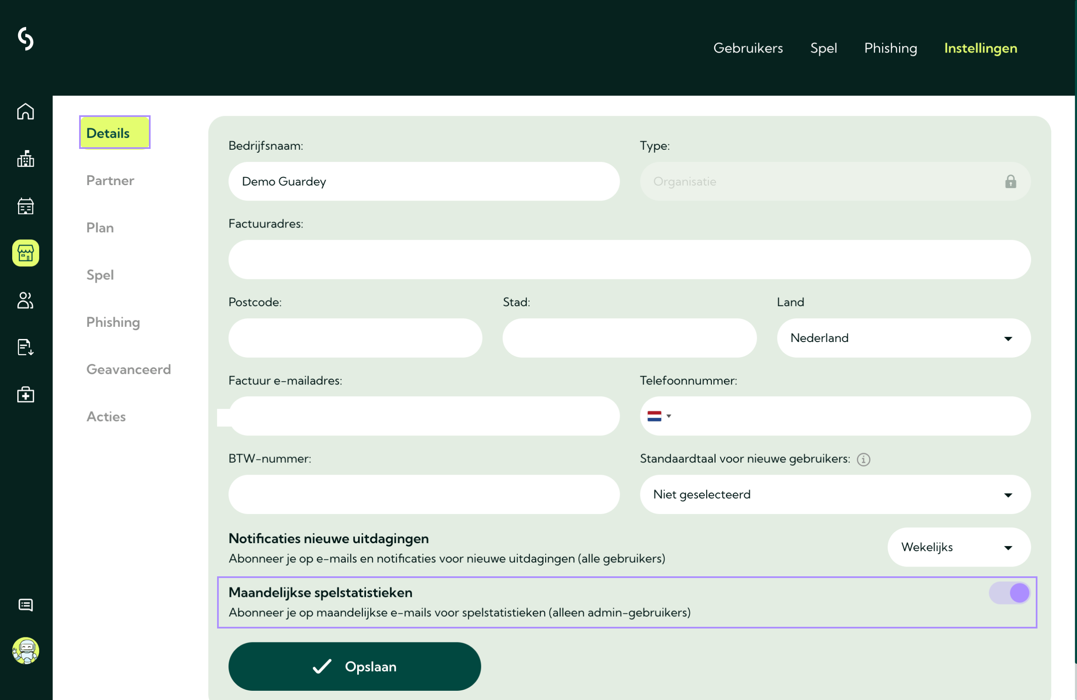Screen dimensions: 1077x700
Task: Click the Opslaan save button
Action: point(354,666)
